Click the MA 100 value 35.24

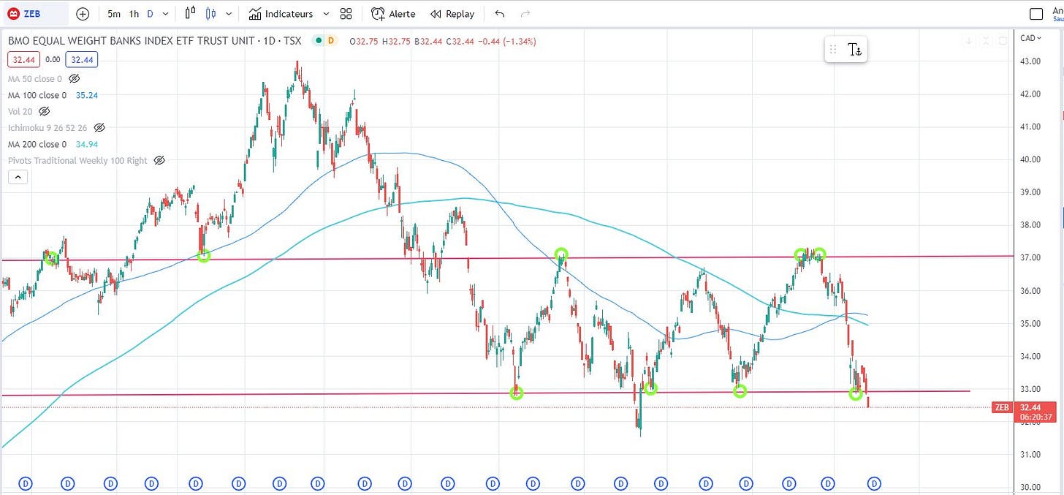(x=87, y=95)
